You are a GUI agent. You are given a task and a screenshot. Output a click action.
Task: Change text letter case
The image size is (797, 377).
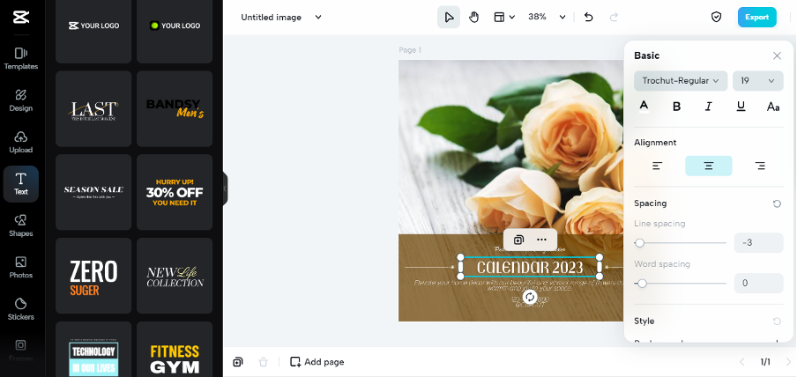[x=773, y=107]
